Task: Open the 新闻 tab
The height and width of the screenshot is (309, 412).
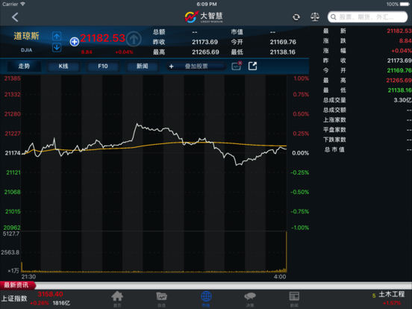Action: pos(142,66)
